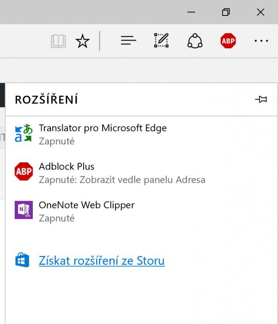Open Reading view with the book icon
278x324 pixels.
pyautogui.click(x=58, y=41)
